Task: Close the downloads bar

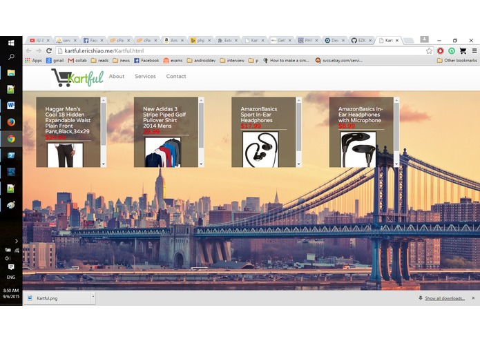Action: tap(473, 298)
